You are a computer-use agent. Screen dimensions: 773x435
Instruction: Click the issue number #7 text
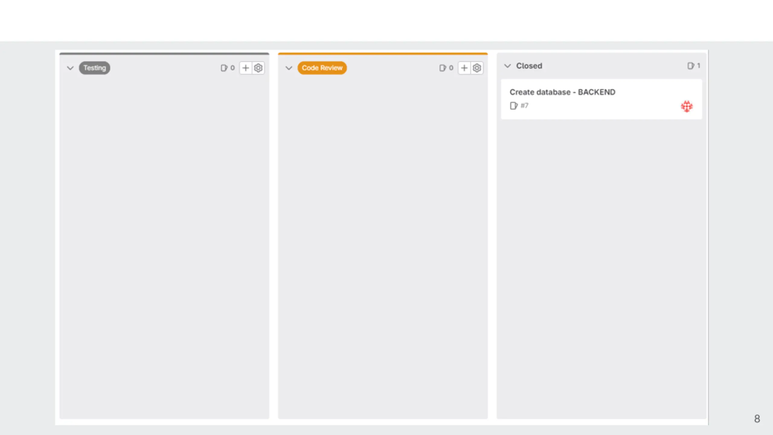[524, 106]
